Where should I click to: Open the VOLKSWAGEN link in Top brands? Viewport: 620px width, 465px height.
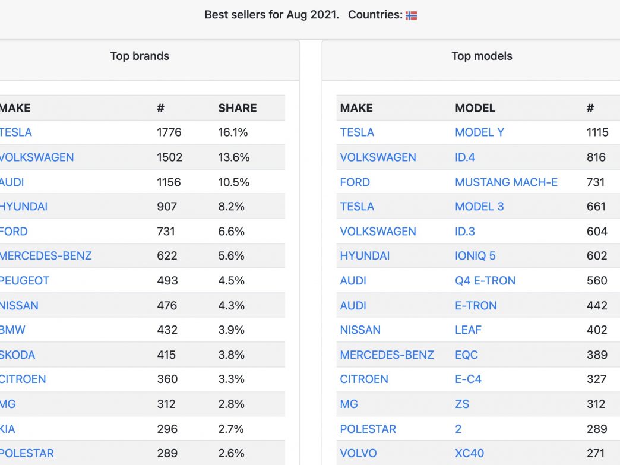[36, 157]
